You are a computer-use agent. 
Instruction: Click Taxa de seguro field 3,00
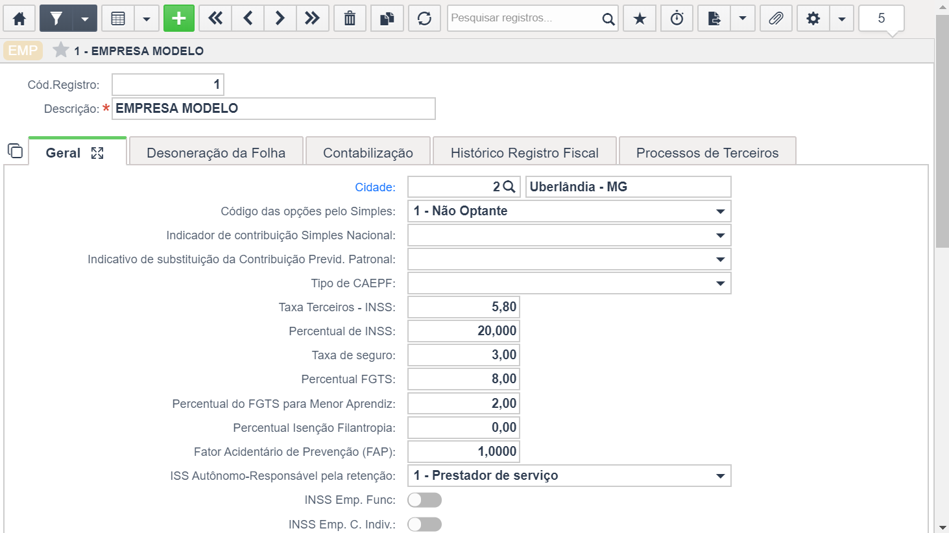coord(464,355)
